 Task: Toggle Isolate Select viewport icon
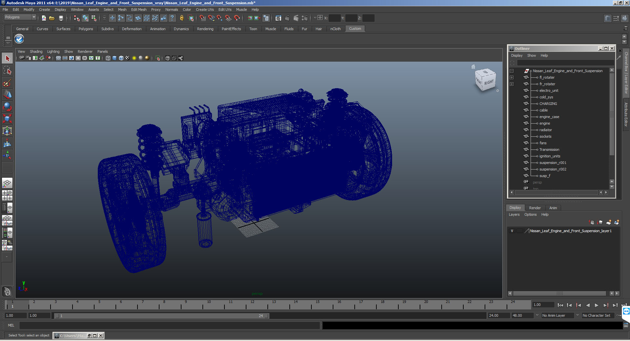click(158, 58)
